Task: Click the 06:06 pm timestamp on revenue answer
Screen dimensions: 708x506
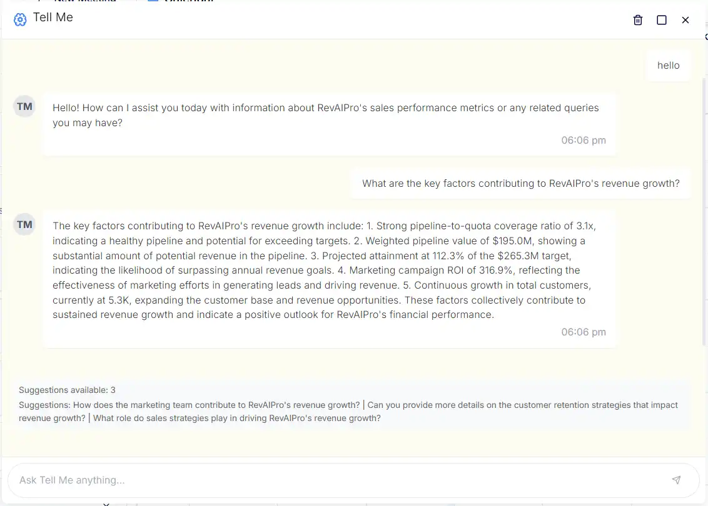Action: pyautogui.click(x=583, y=332)
